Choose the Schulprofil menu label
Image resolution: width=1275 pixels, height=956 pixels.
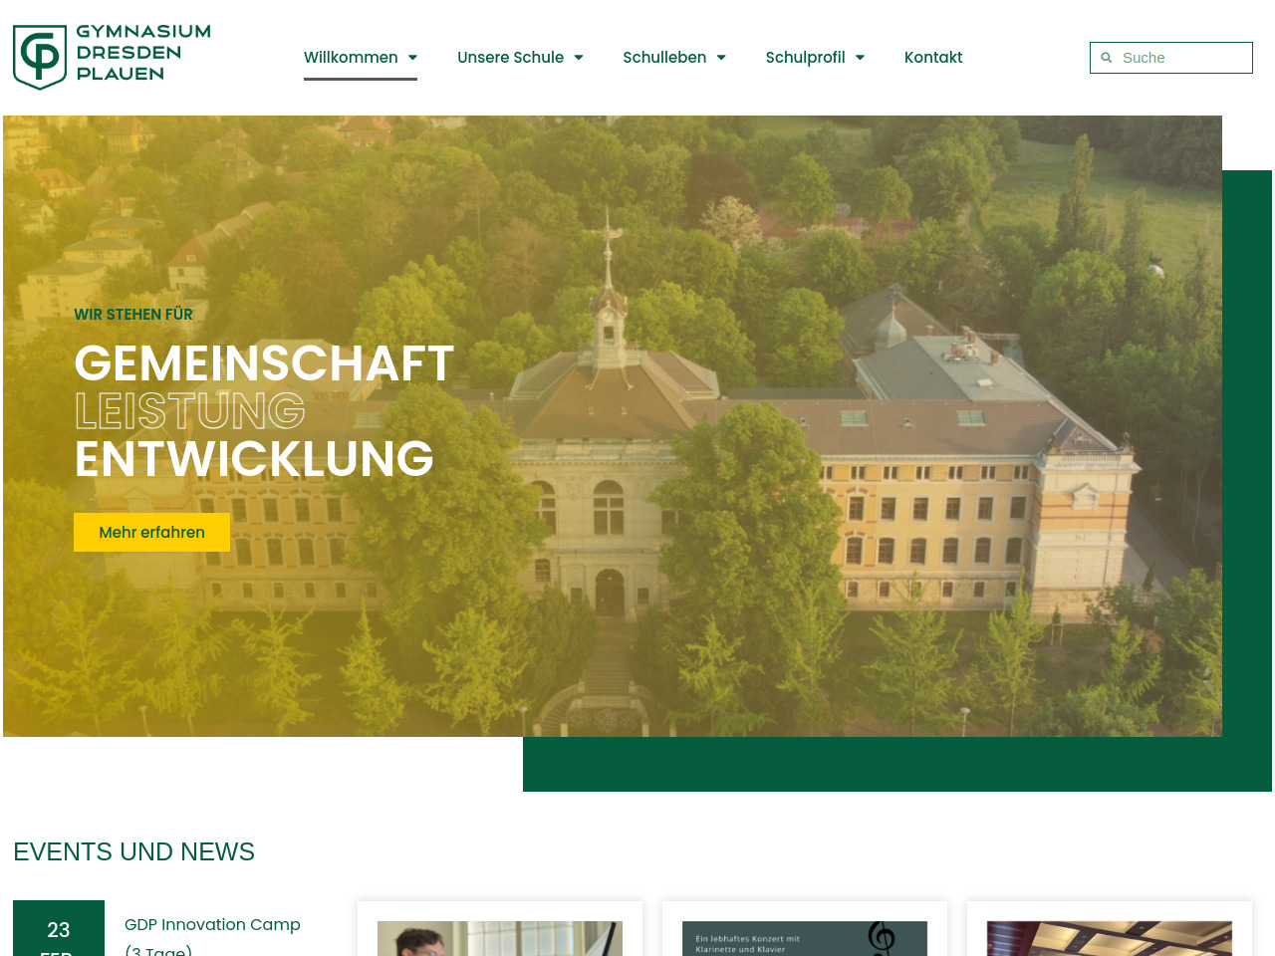point(805,58)
